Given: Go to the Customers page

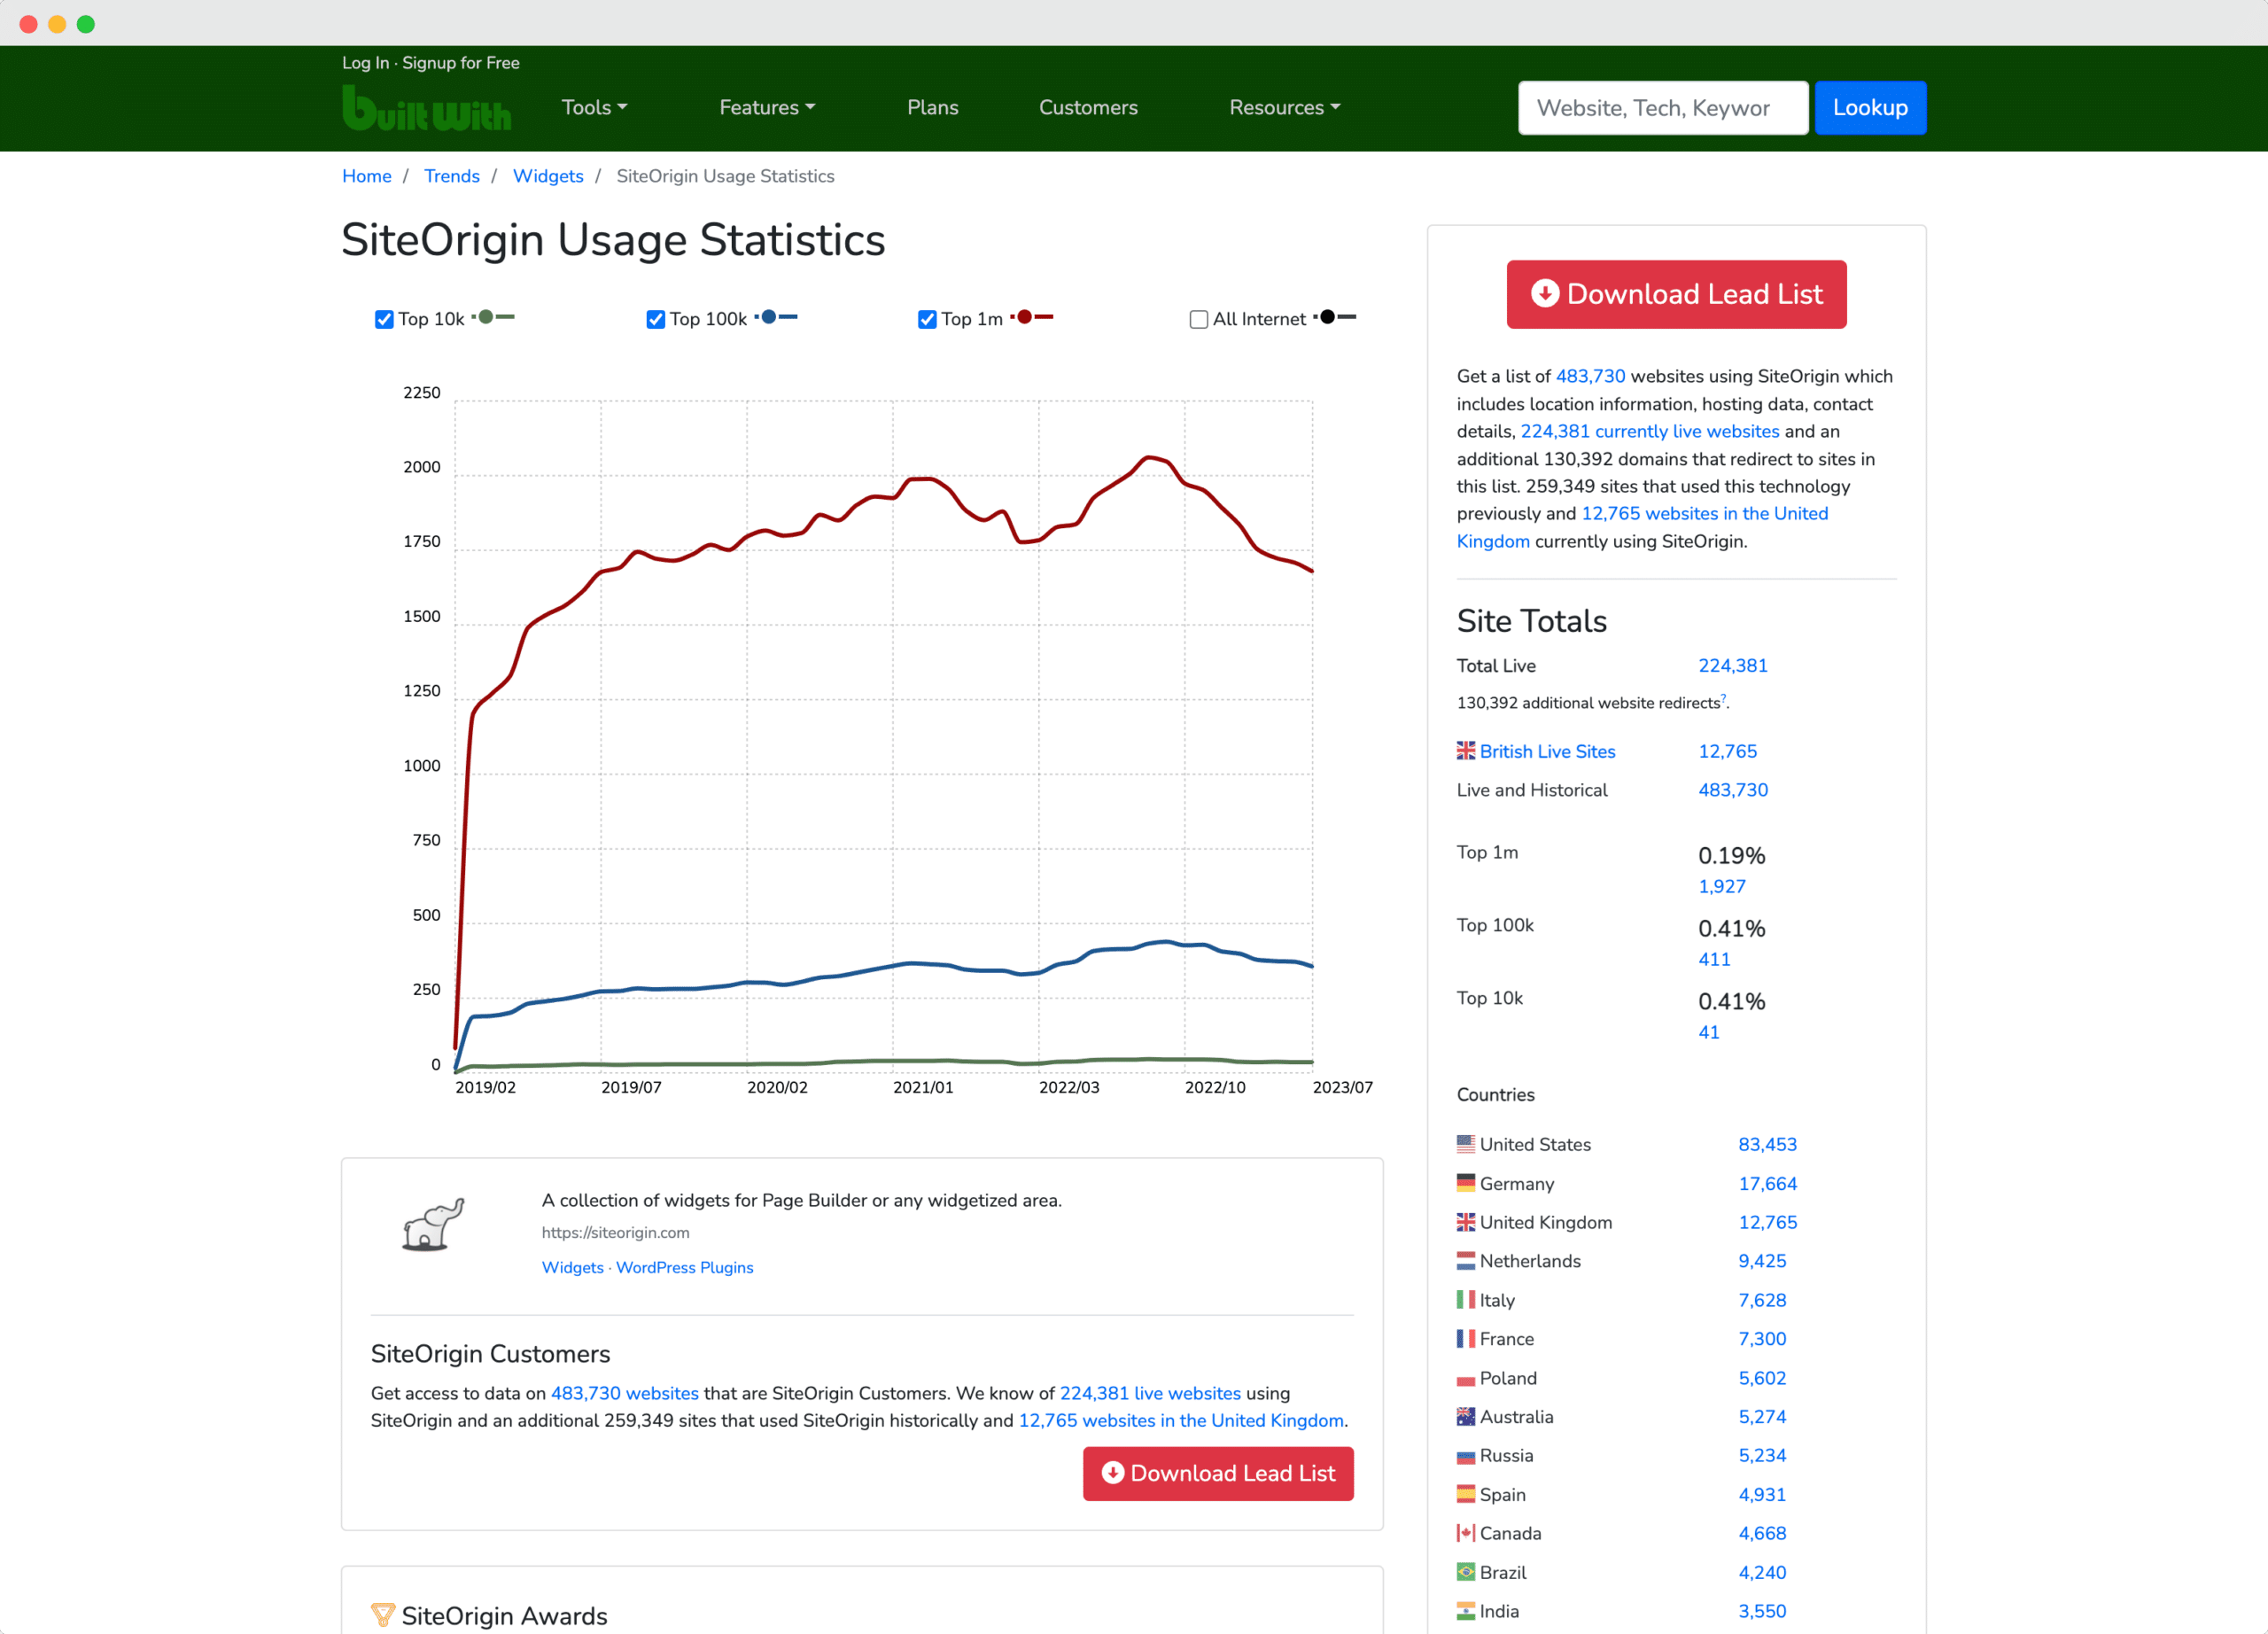Looking at the screenshot, I should [x=1088, y=107].
